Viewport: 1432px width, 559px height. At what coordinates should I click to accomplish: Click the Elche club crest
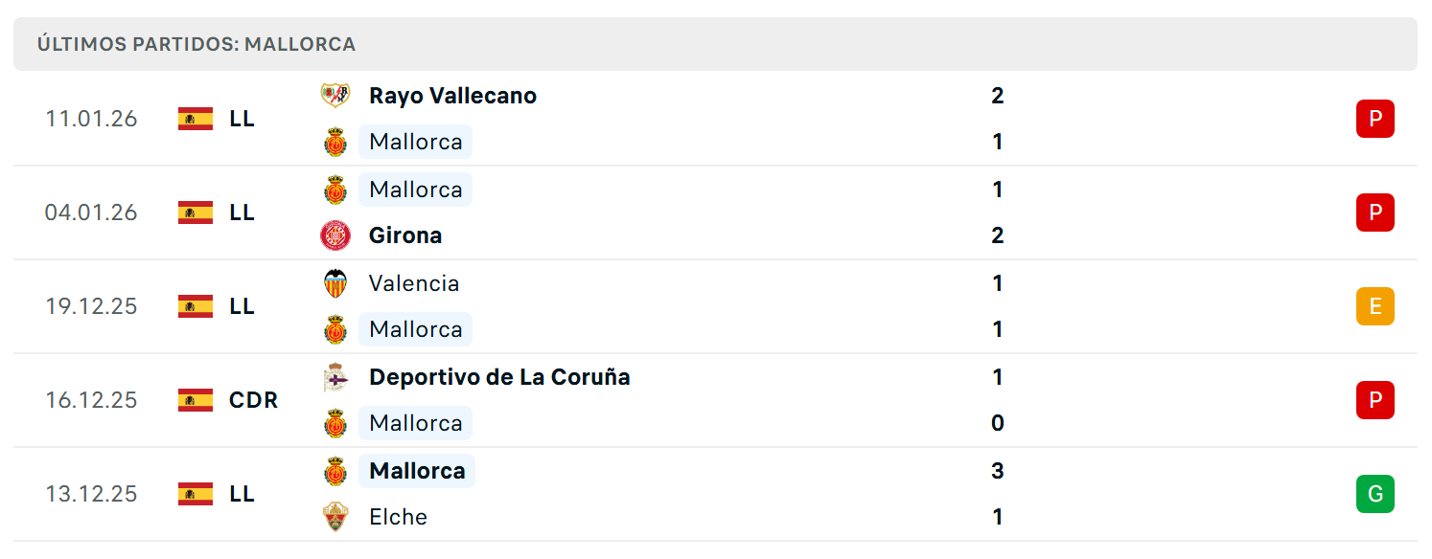click(335, 517)
